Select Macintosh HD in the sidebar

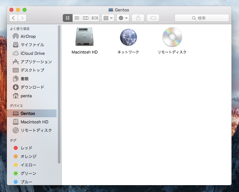click(x=32, y=122)
